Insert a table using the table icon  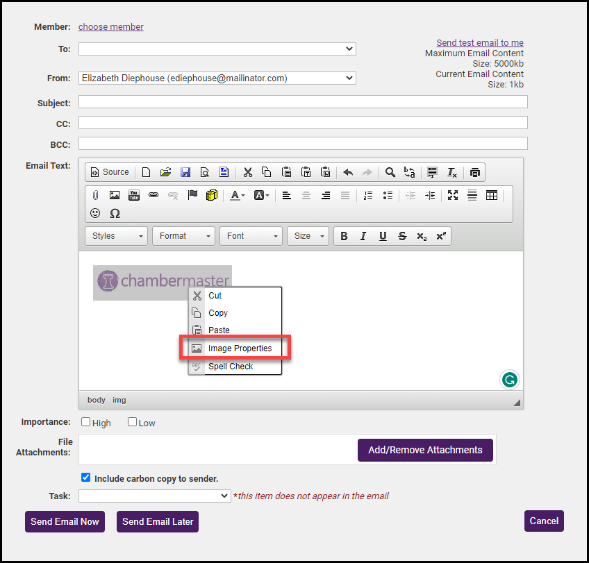tap(492, 196)
